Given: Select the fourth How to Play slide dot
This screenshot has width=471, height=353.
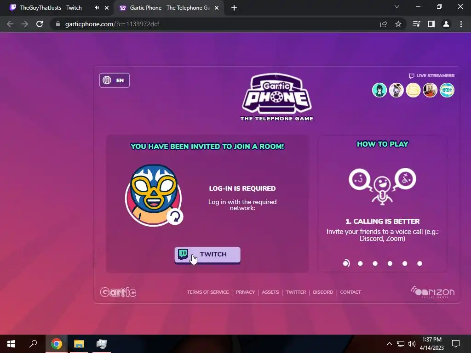Looking at the screenshot, I should click(390, 263).
